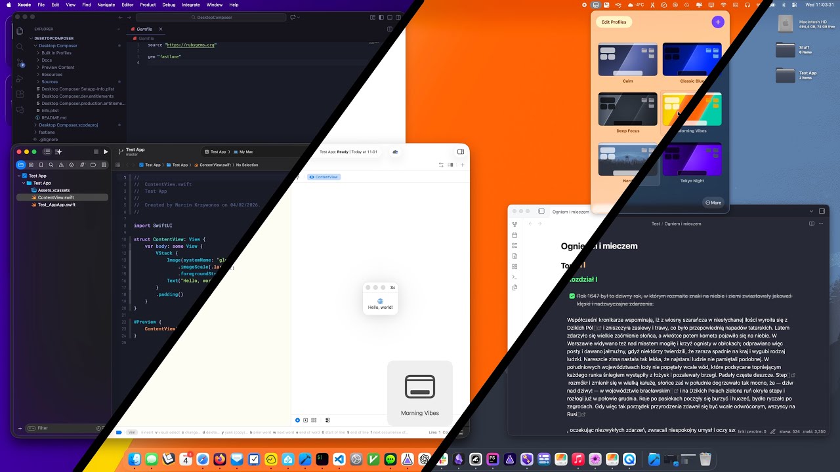Toggle Xcode inspector panel icon
This screenshot has width=840, height=472.
461,151
